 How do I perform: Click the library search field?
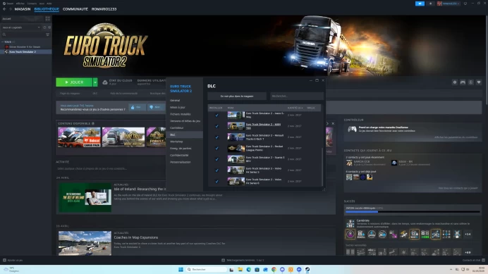(x=23, y=35)
